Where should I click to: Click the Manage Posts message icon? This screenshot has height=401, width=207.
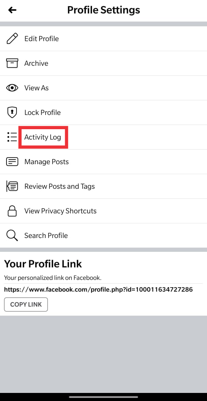click(12, 161)
